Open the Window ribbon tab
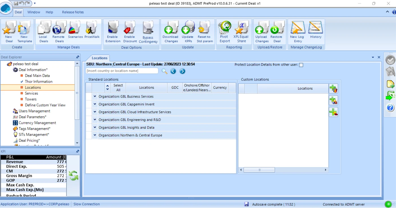The width and height of the screenshot is (396, 208). (34, 12)
